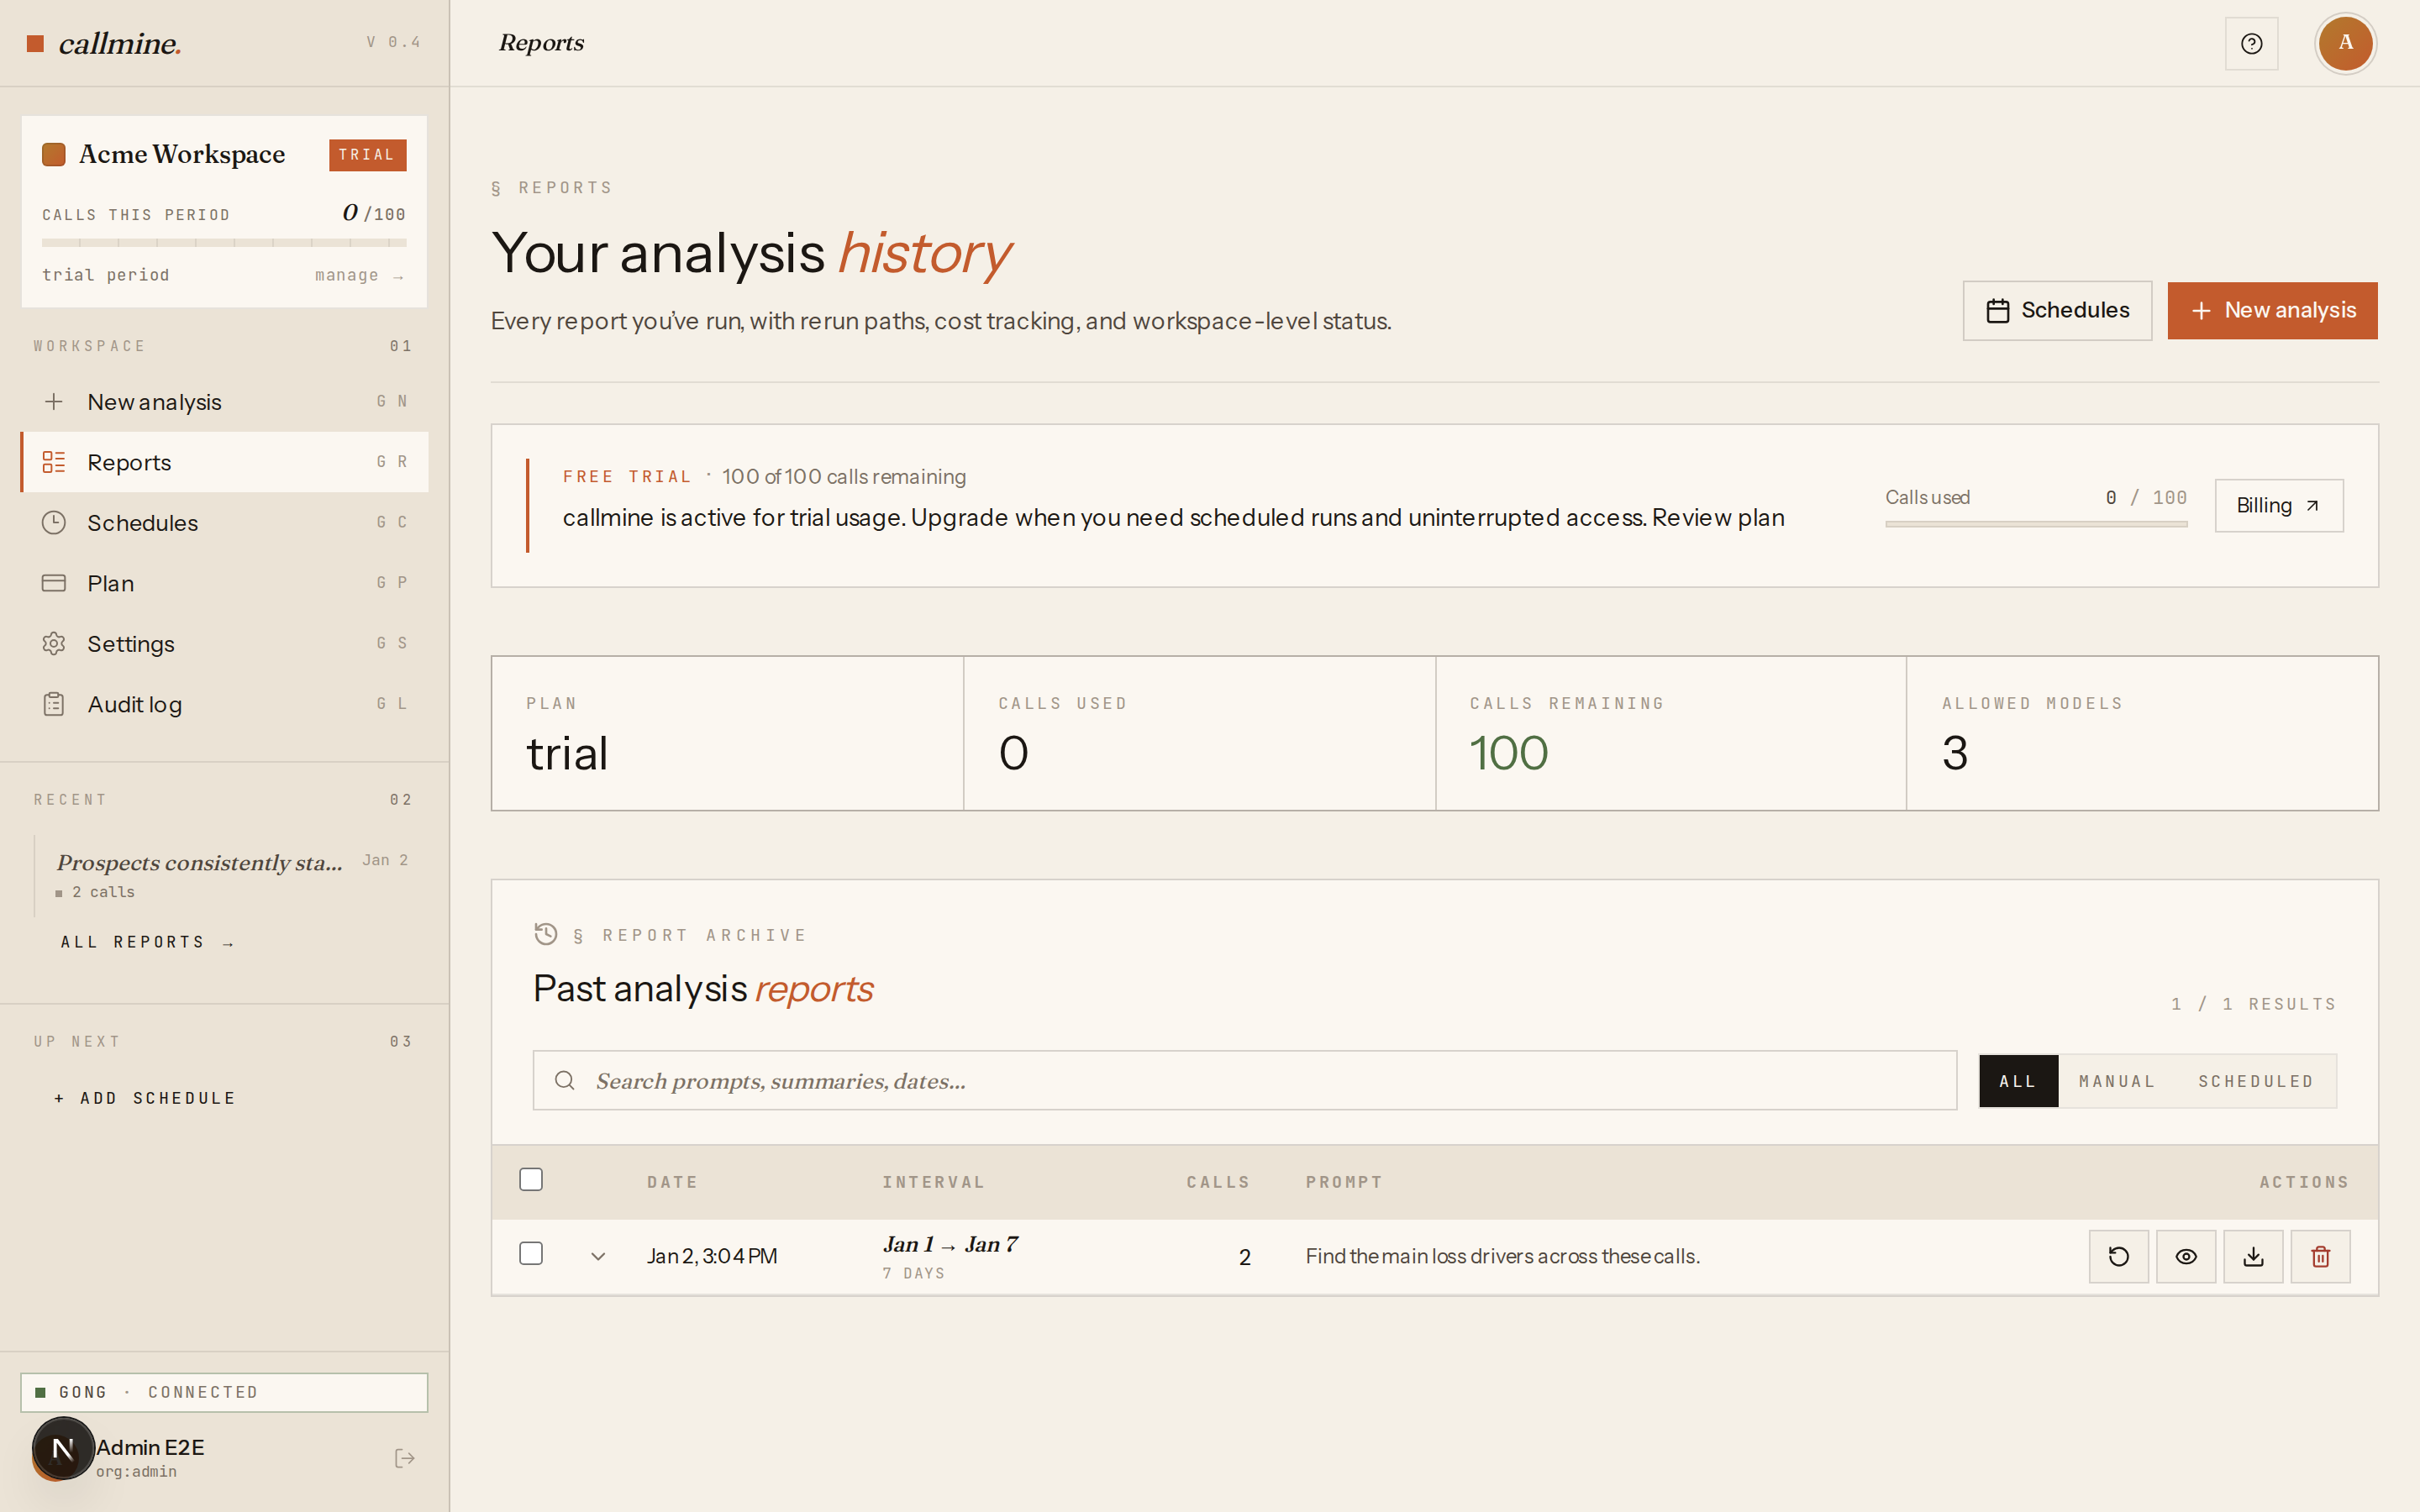View the Jan 2 report with eye icon

pyautogui.click(x=2186, y=1256)
